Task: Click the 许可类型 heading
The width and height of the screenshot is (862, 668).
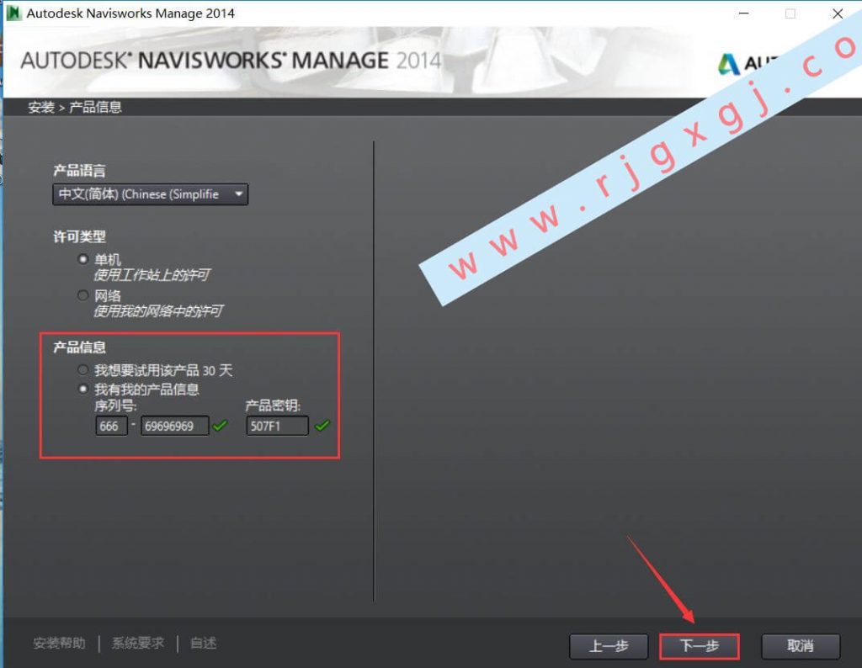Action: click(x=80, y=236)
